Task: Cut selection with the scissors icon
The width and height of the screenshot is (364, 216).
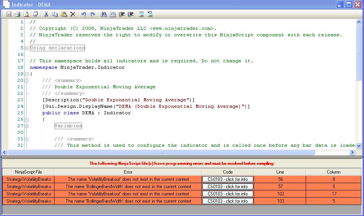Action: (46, 15)
